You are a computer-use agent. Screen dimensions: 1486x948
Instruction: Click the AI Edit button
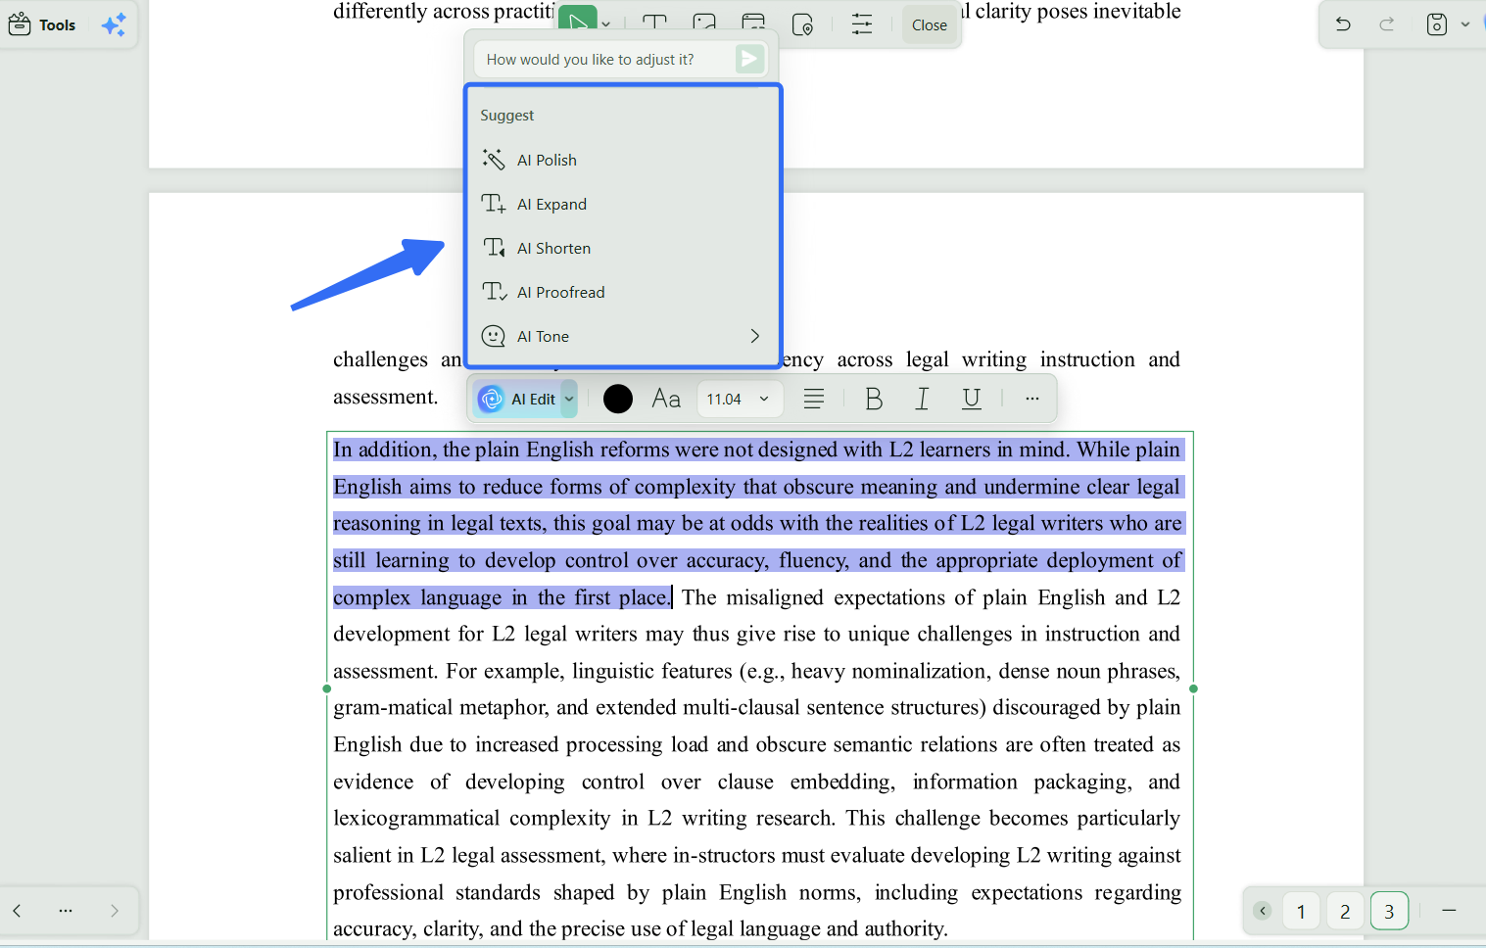tap(518, 399)
